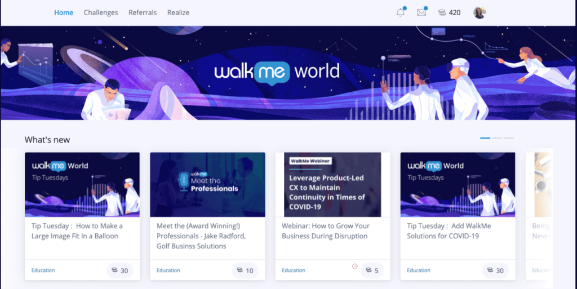Click the coins icon beside 420
The height and width of the screenshot is (289, 577).
442,12
